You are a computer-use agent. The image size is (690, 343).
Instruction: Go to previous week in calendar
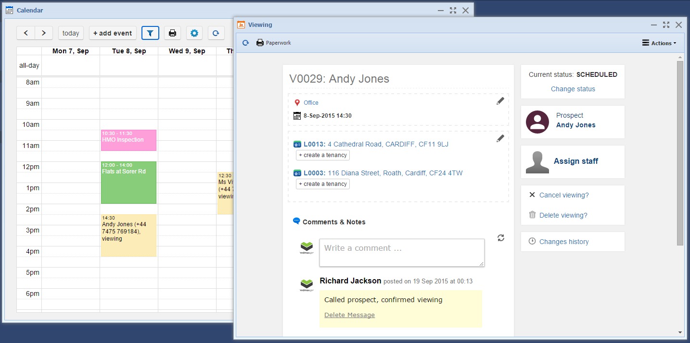tap(26, 33)
